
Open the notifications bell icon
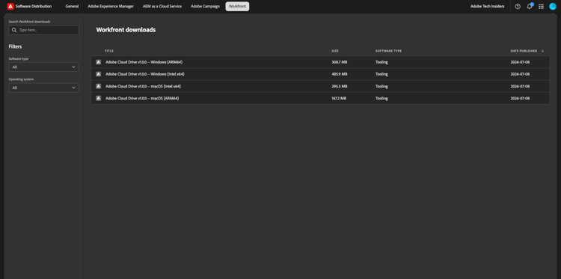click(x=530, y=7)
